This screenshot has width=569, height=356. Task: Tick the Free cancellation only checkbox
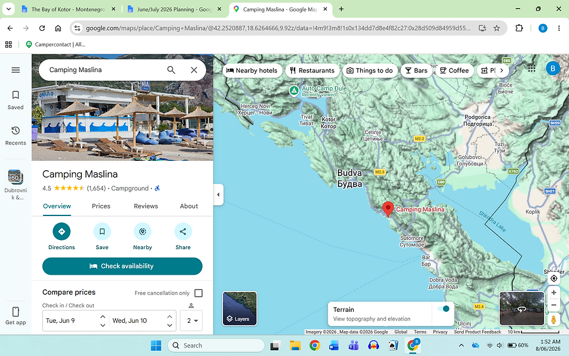click(199, 293)
